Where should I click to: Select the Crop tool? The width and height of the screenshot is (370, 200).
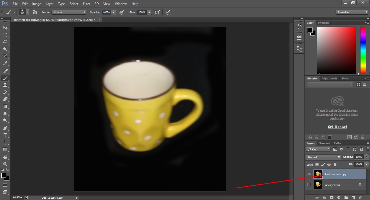pos(5,56)
